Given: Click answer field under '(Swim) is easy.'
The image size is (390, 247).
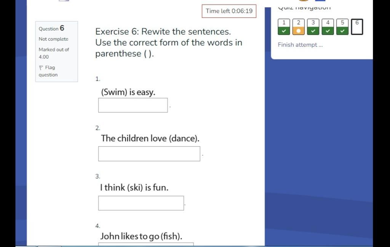Looking at the screenshot, I should pyautogui.click(x=133, y=105).
